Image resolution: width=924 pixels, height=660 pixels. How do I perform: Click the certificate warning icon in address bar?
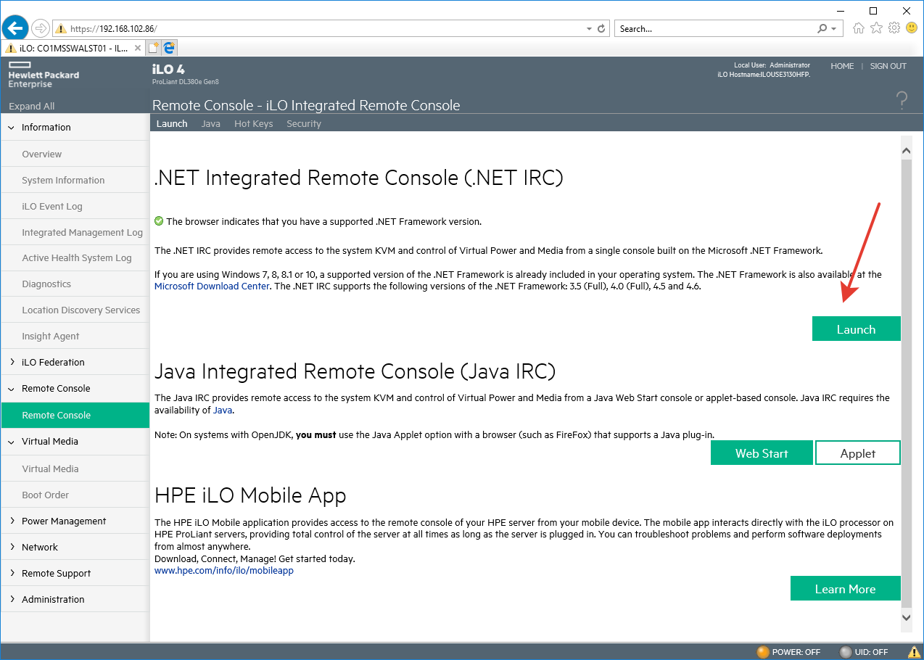tap(62, 29)
